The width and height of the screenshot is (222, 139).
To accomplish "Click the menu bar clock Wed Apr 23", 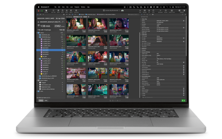I will [x=180, y=7].
